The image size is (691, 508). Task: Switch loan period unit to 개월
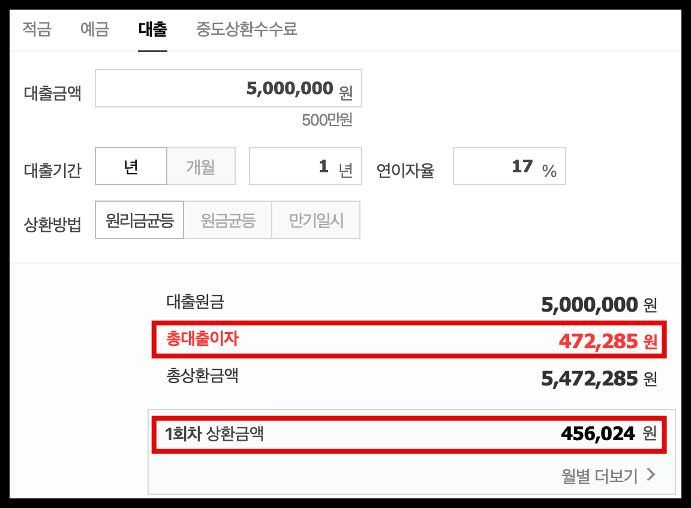tap(202, 166)
